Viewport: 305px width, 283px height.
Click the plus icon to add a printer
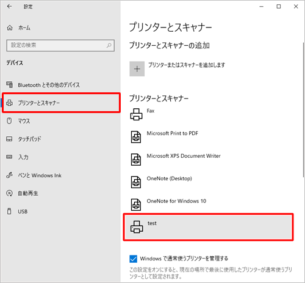[x=137, y=69]
